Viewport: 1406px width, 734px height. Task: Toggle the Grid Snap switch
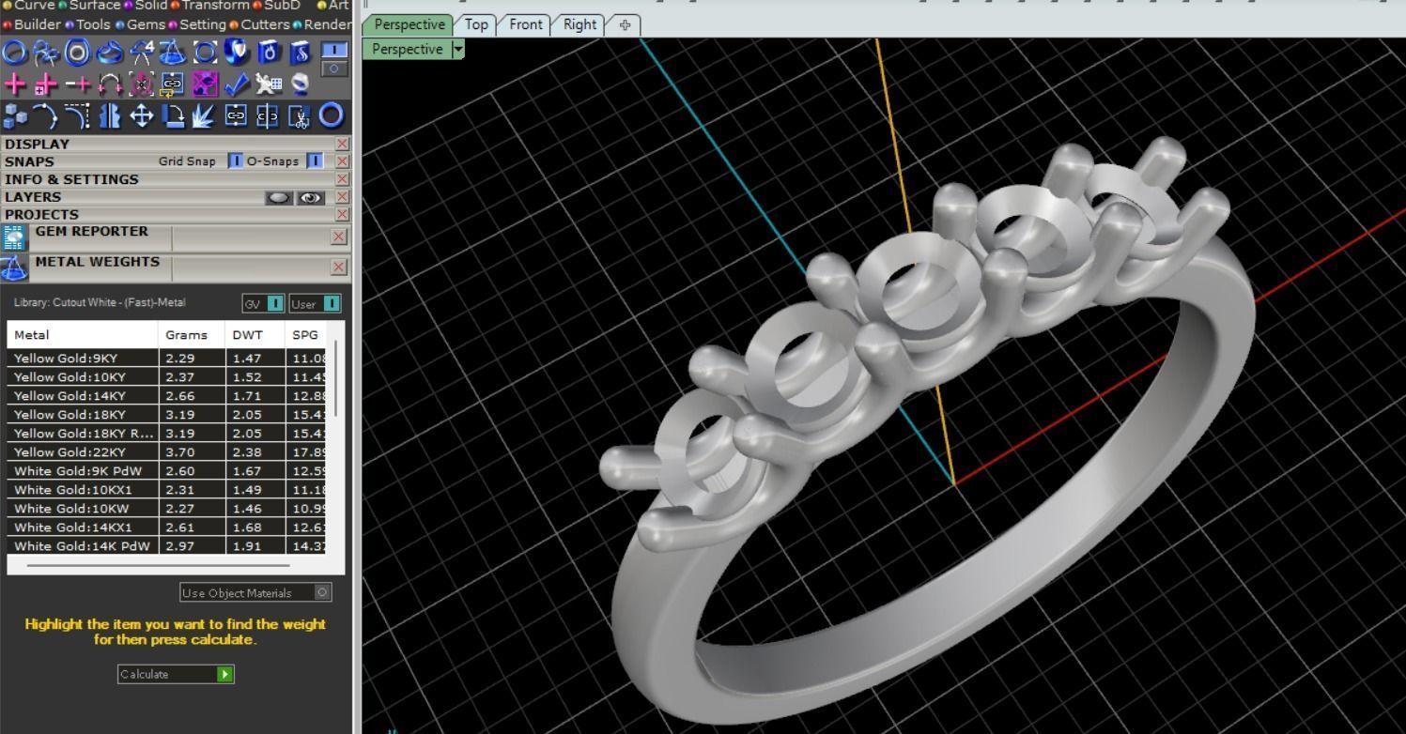tap(236, 161)
